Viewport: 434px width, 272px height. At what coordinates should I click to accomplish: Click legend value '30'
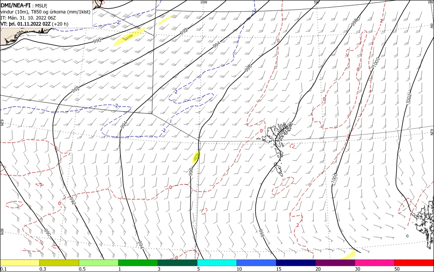click(x=358, y=269)
